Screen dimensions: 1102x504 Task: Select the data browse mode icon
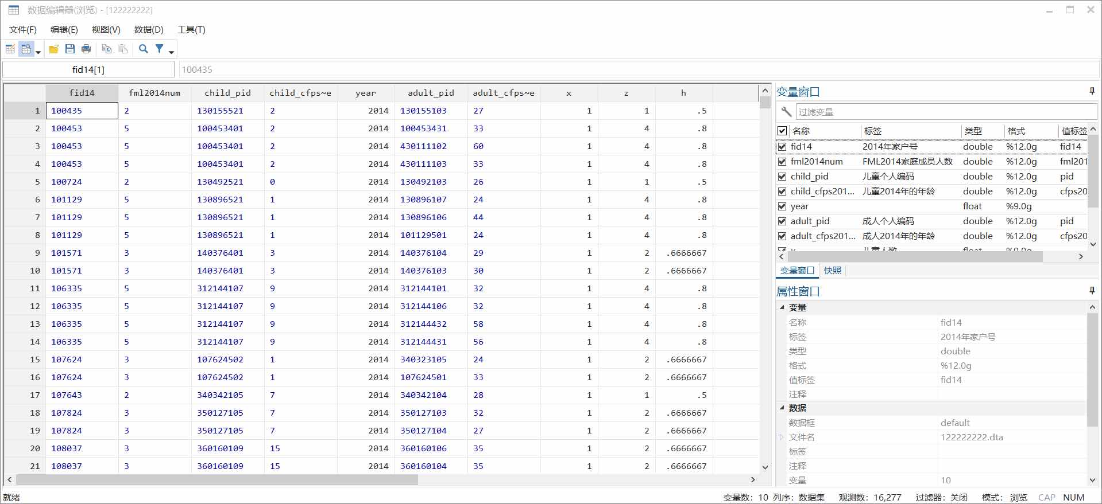26,49
